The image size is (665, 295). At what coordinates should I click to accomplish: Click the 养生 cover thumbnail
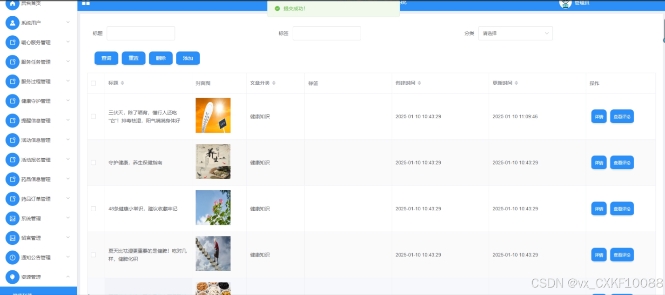coord(213,161)
